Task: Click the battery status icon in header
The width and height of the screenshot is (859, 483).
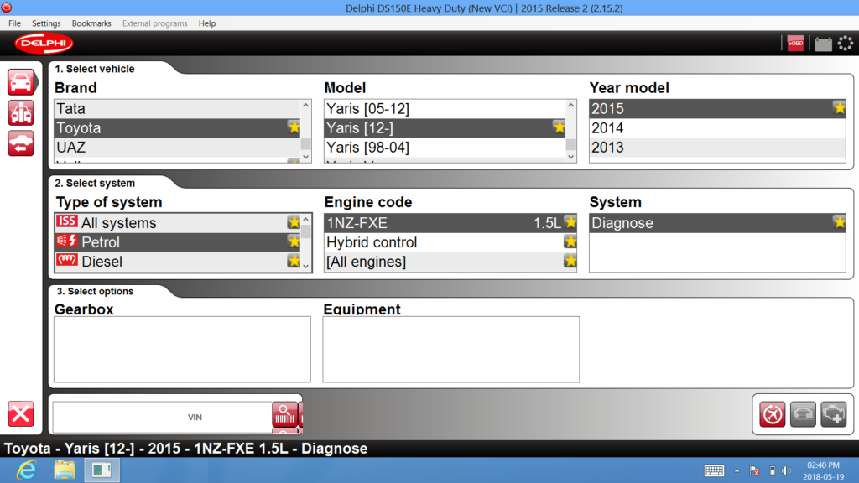Action: coord(823,44)
